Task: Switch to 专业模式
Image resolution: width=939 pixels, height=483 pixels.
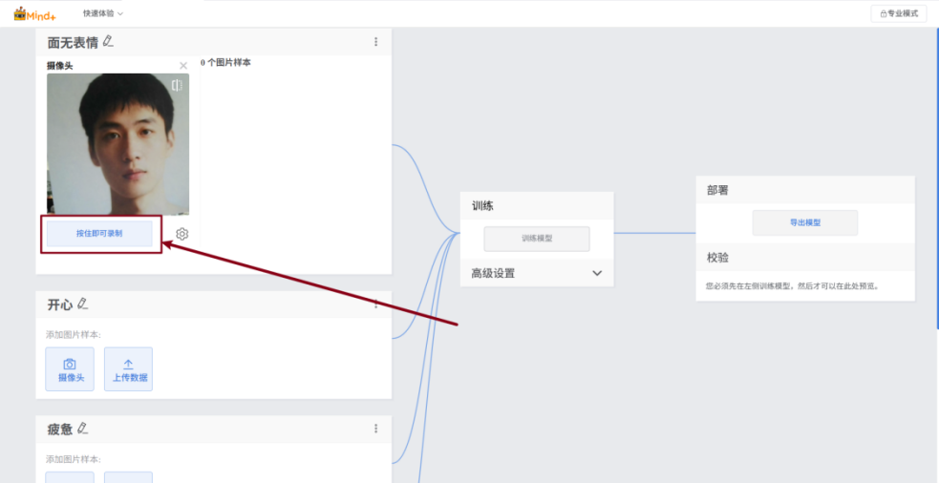Action: pyautogui.click(x=898, y=13)
